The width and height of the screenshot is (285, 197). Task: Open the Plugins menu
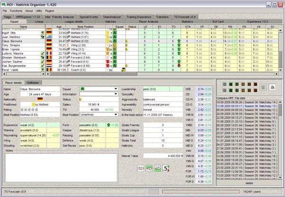(x=49, y=11)
